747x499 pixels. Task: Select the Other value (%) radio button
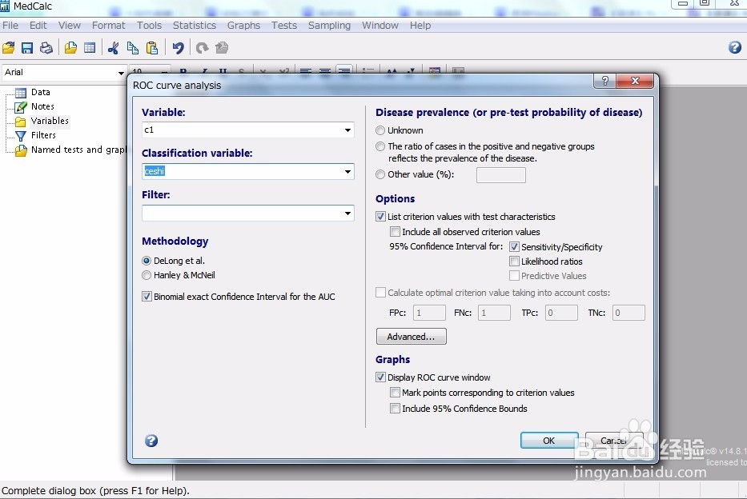pos(380,174)
